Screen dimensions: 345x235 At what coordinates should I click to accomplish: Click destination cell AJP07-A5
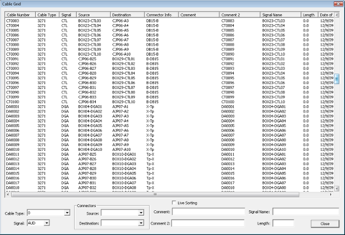click(121, 126)
